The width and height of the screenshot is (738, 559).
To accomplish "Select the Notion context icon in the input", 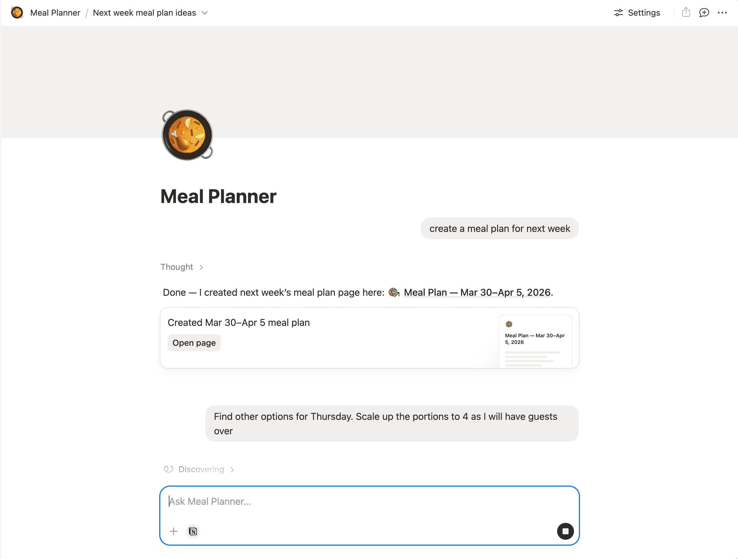I will pos(193,531).
